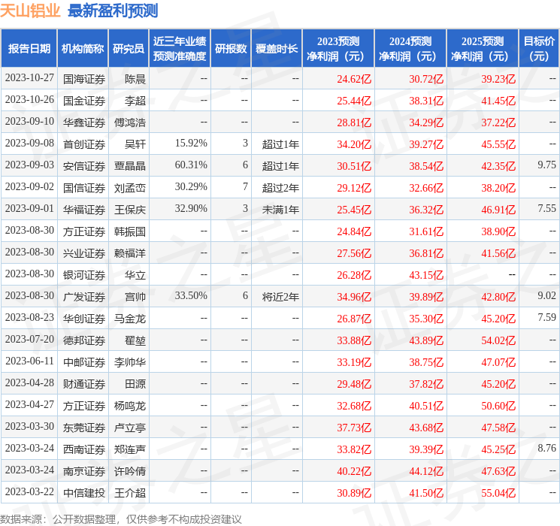Image resolution: width=560 pixels, height=526 pixels.
Task: Click the 34.20亿 profit value
Action: 354,144
